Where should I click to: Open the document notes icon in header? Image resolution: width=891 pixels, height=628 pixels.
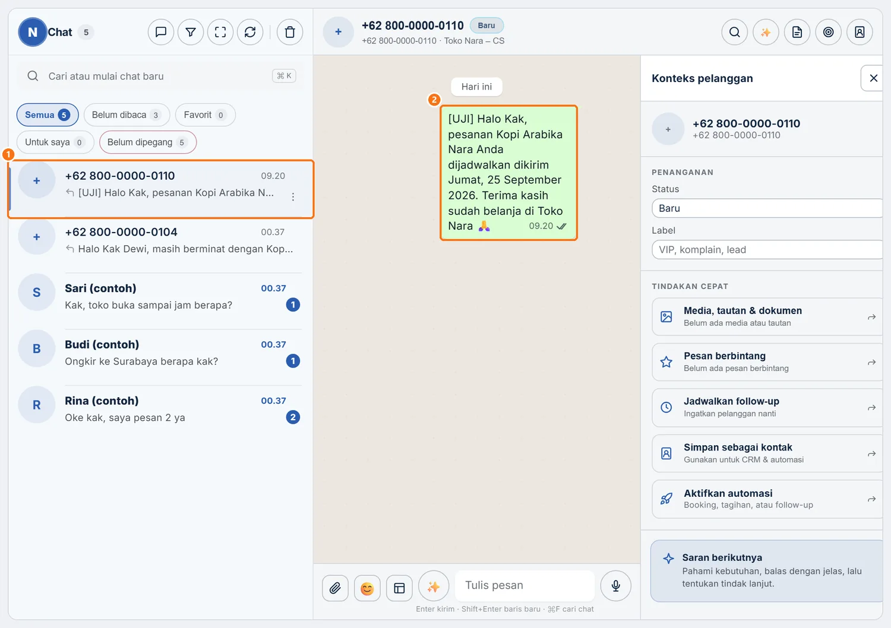(797, 32)
